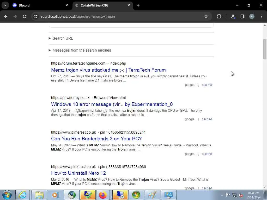Viewport: 267px width, 200px height.
Task: Expand Messages from the search engines
Action: click(x=80, y=50)
